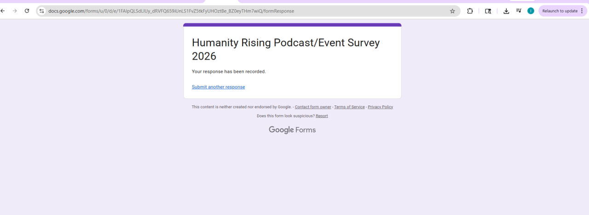Open the Terms of Service link
Viewport: 589px width, 215px height.
(349, 107)
